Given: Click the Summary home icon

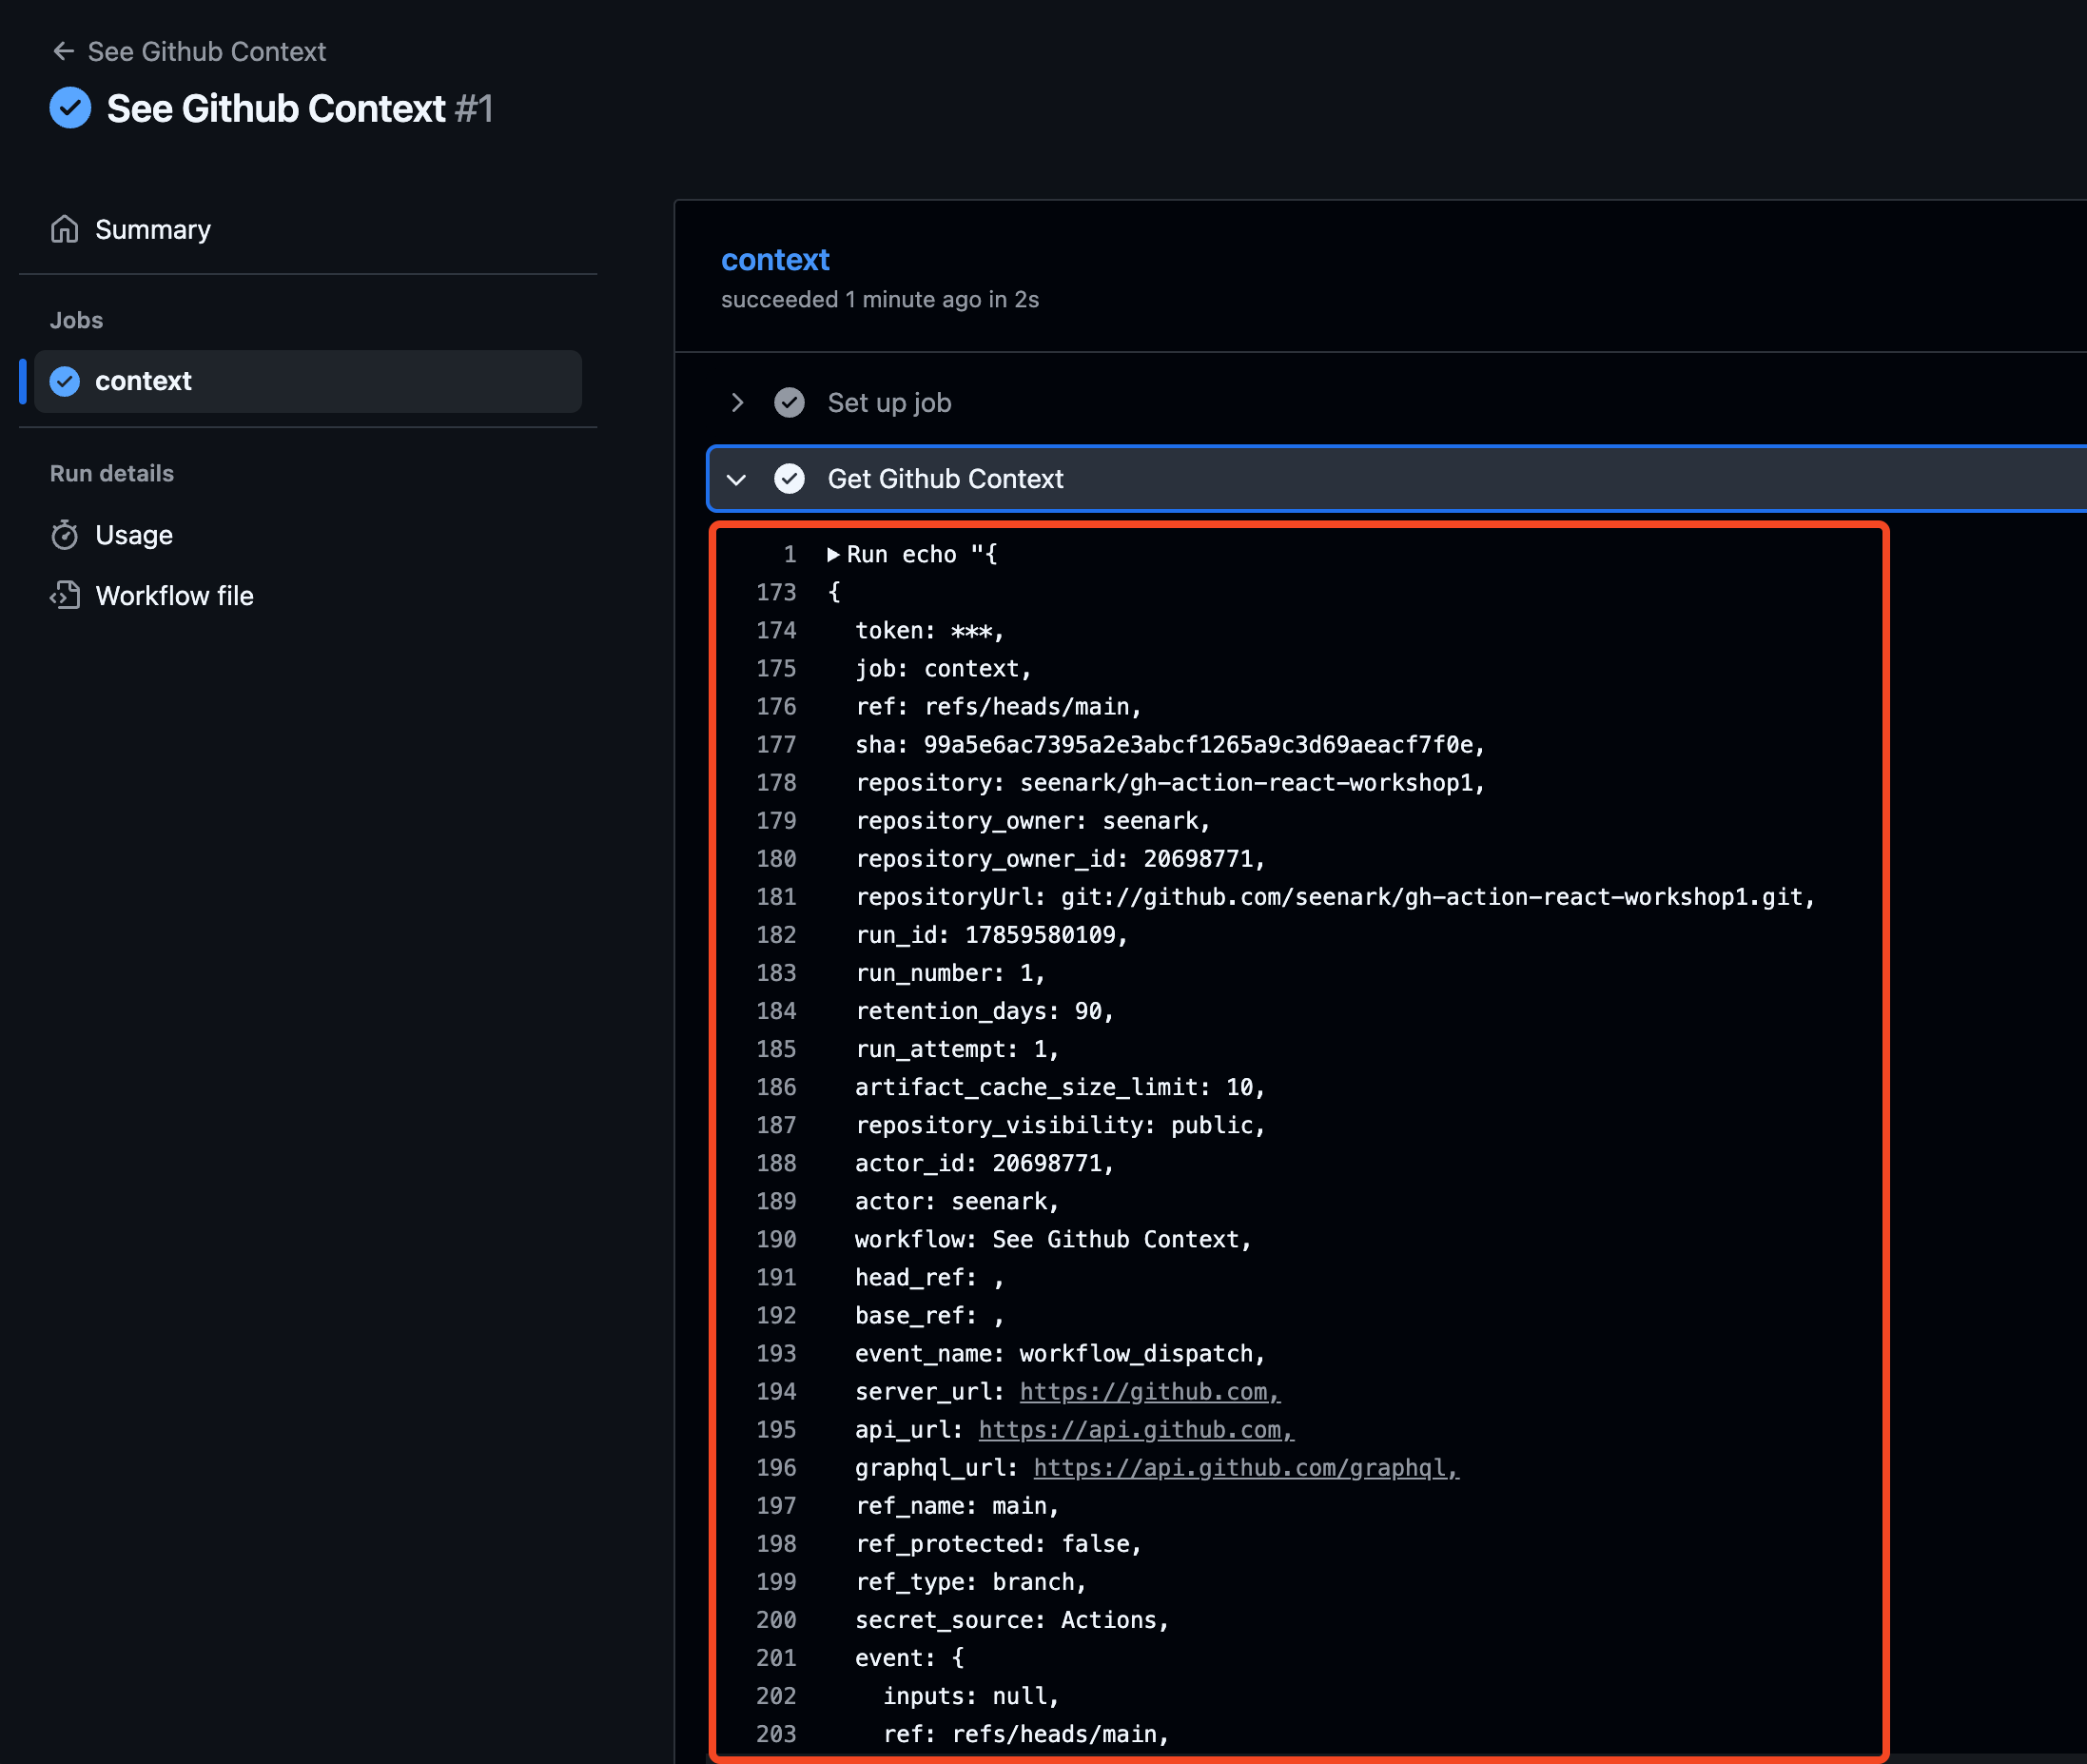Looking at the screenshot, I should 65,229.
